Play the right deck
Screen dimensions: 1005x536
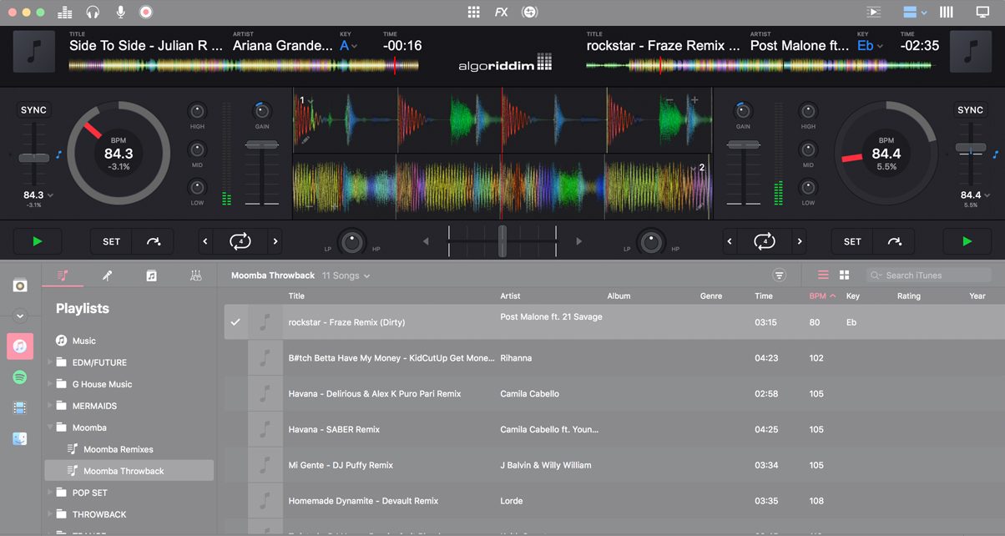[x=967, y=241]
